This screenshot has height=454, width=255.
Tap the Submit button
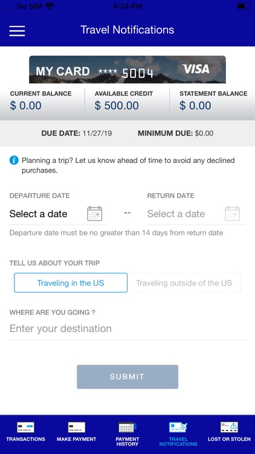127,377
